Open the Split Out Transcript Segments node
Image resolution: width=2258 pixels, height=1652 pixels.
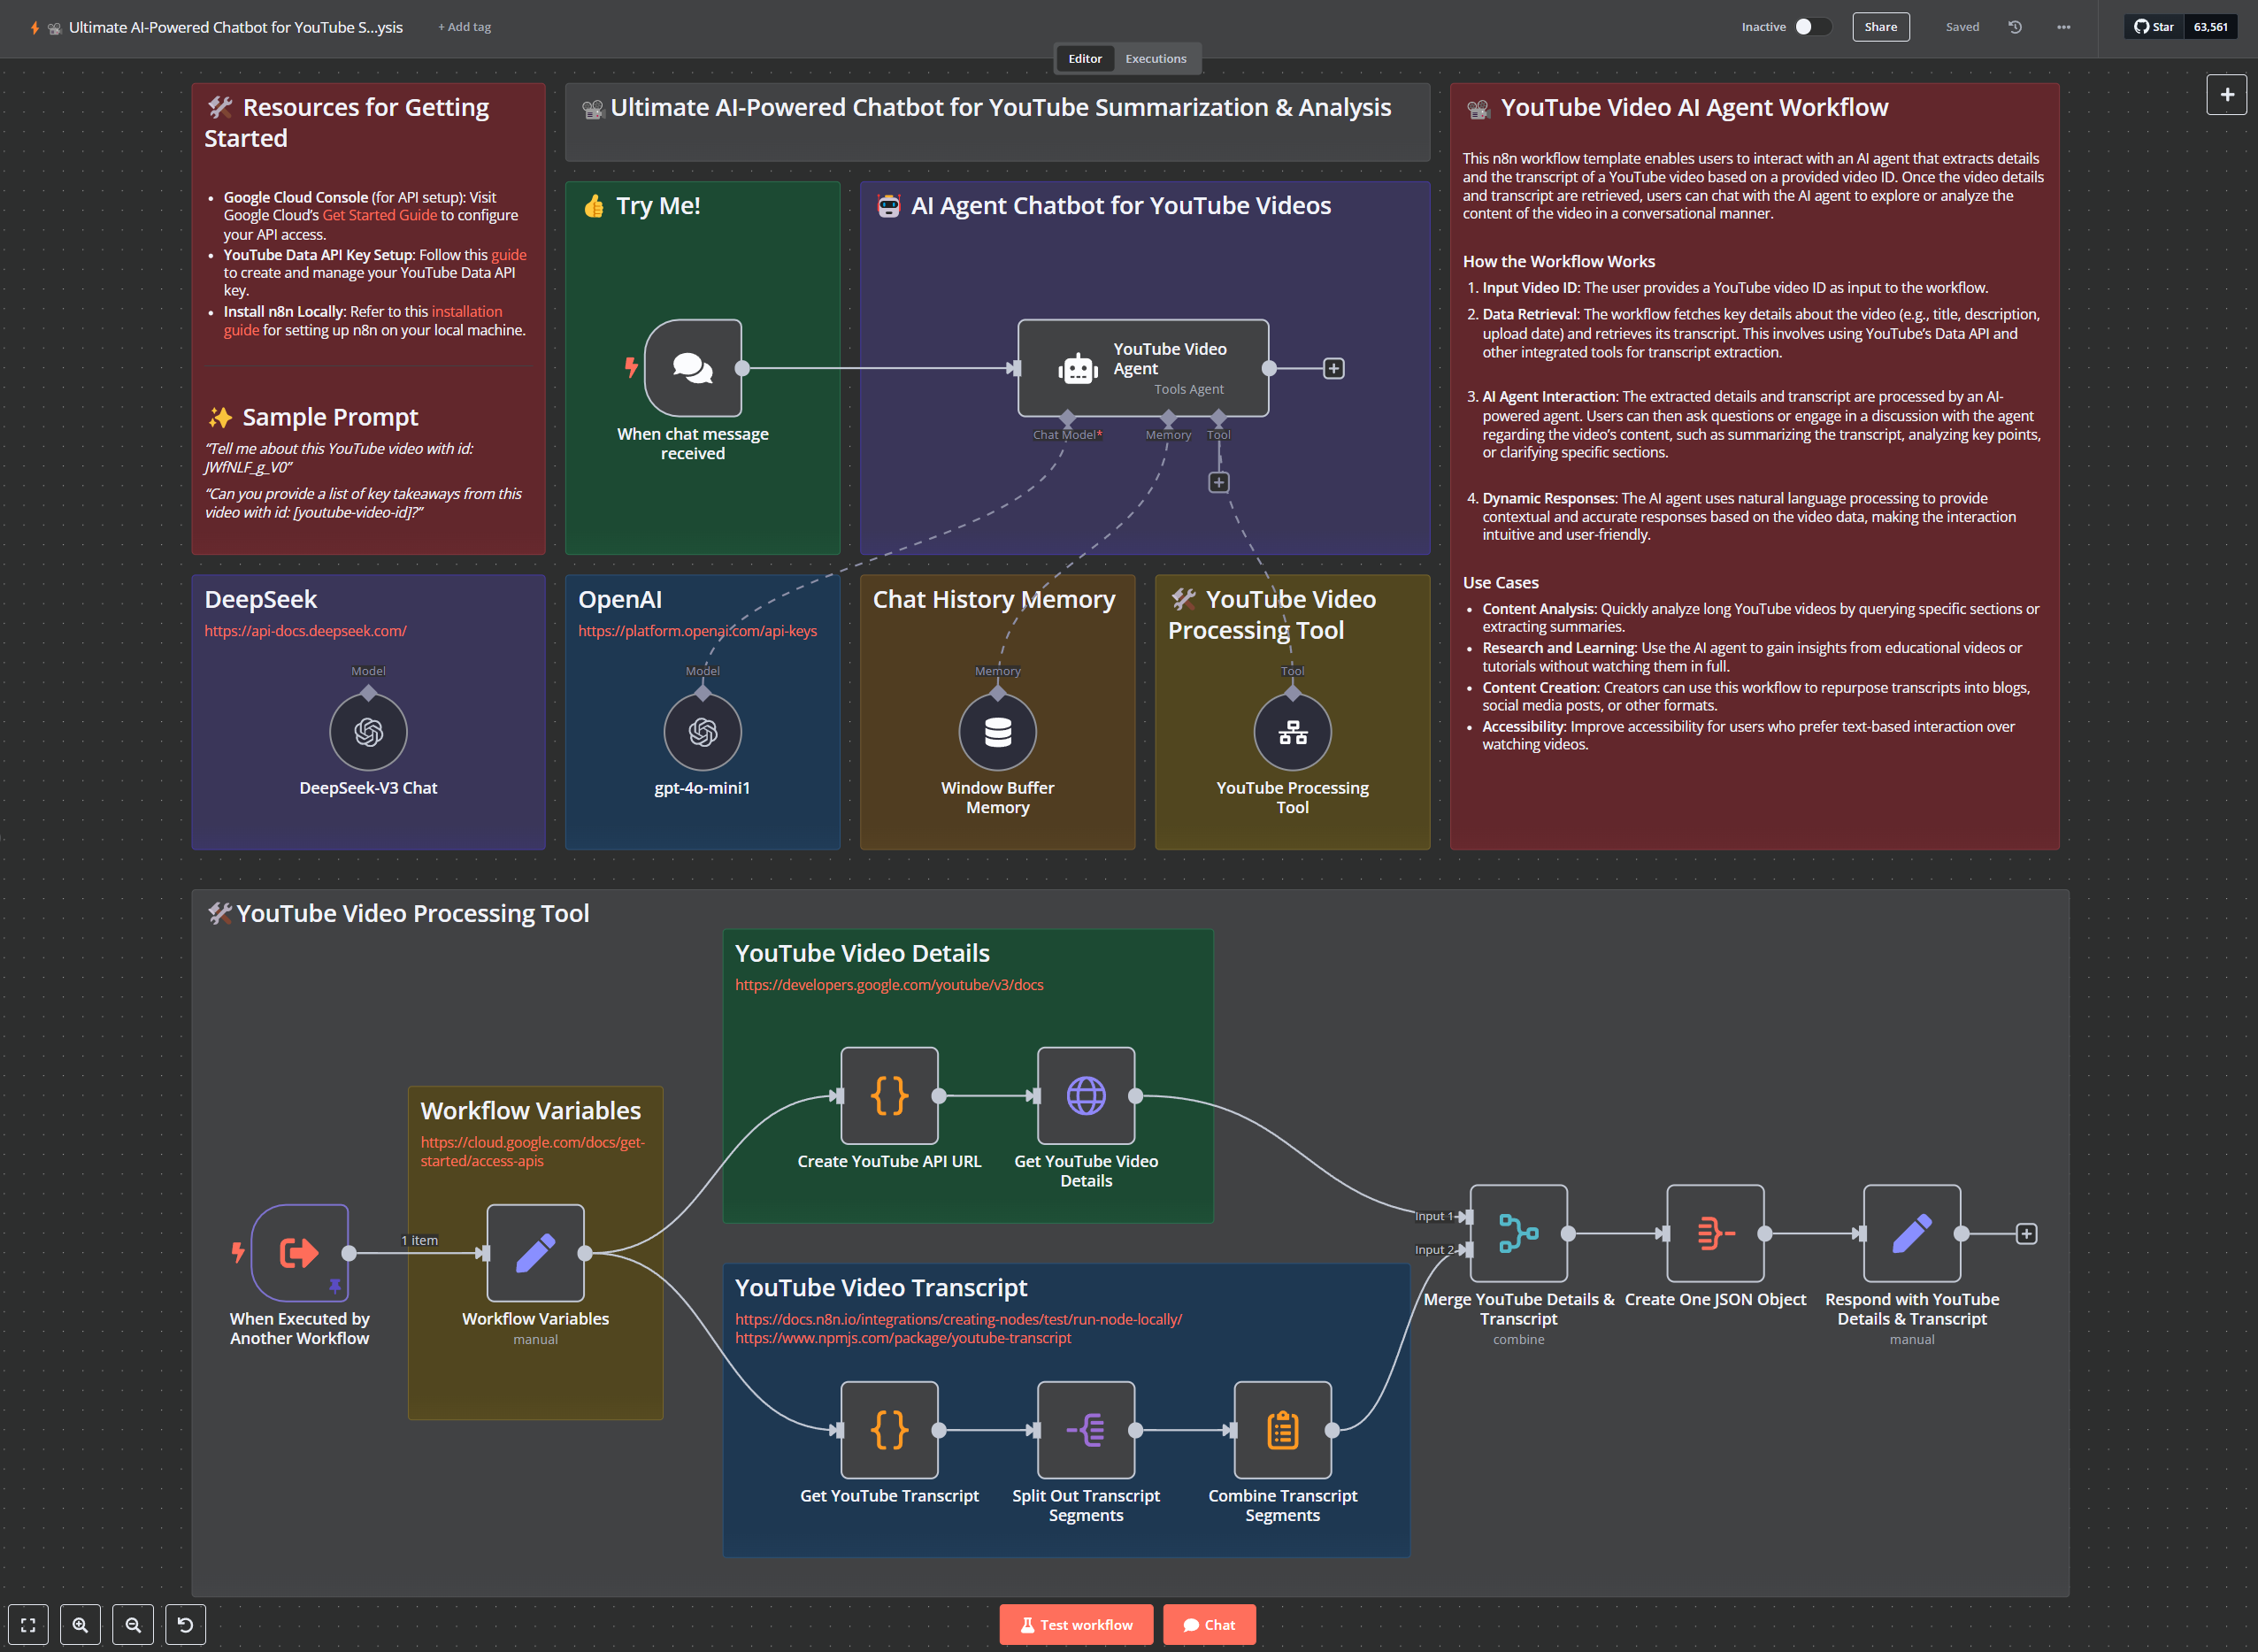click(x=1085, y=1429)
